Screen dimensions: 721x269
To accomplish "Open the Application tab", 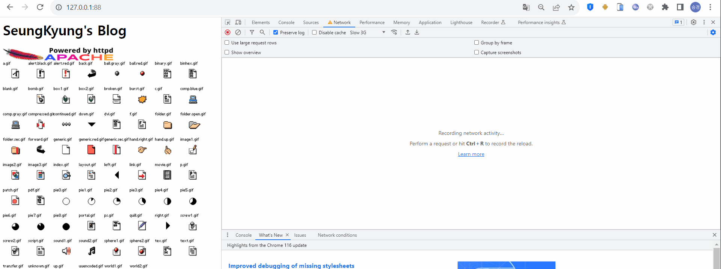I will point(430,23).
